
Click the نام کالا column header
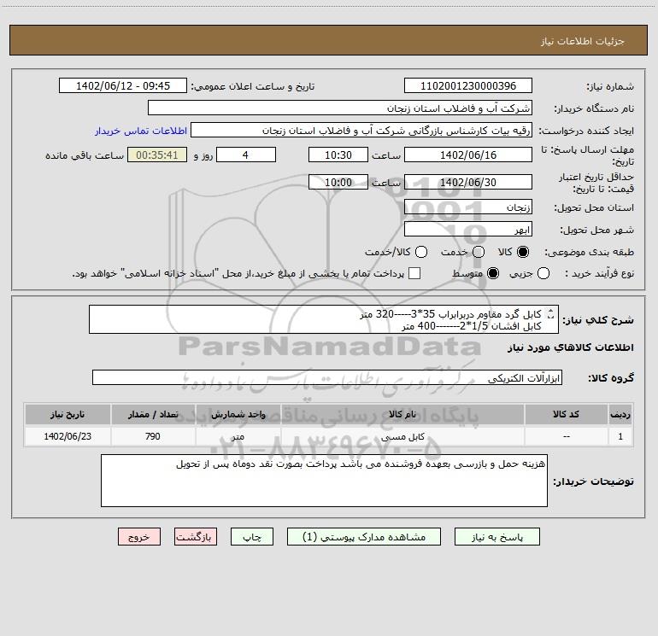tap(402, 415)
